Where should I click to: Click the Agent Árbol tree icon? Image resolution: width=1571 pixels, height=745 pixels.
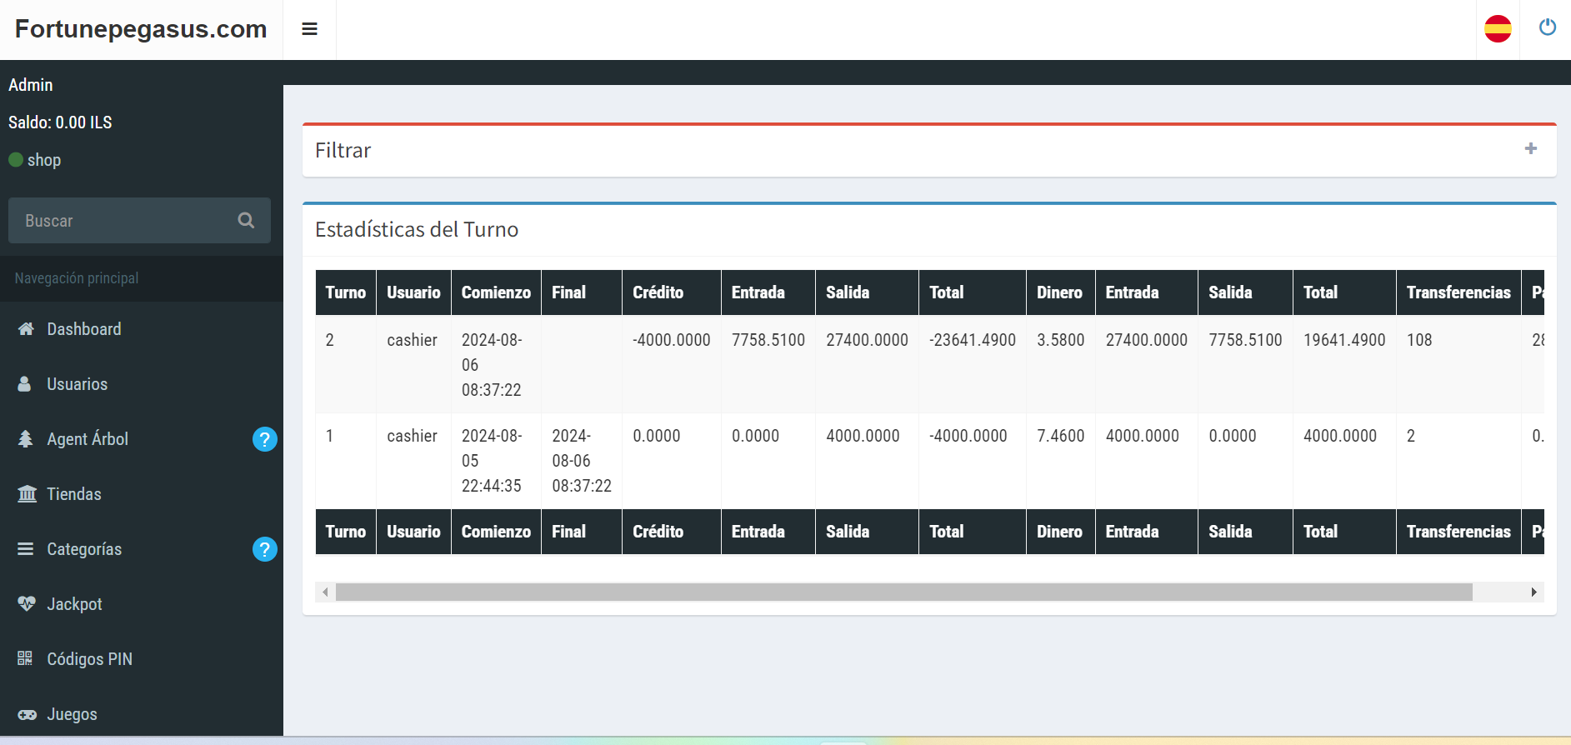[26, 439]
